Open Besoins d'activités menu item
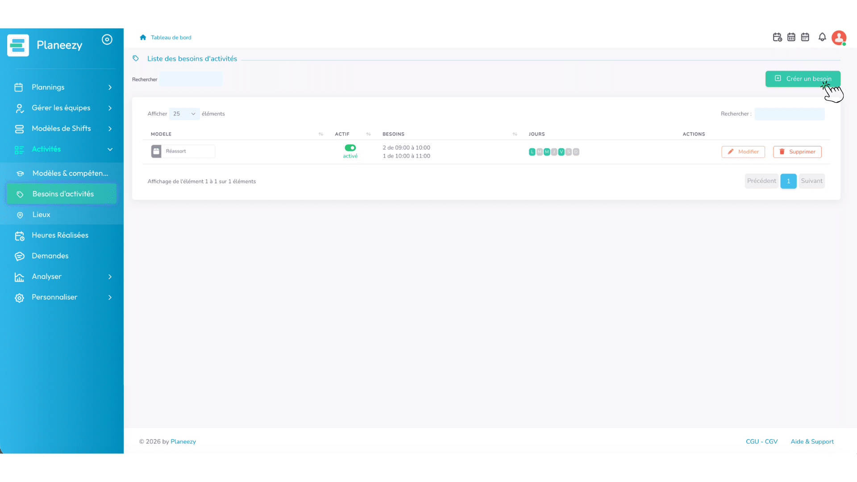This screenshot has width=857, height=482. (x=62, y=194)
